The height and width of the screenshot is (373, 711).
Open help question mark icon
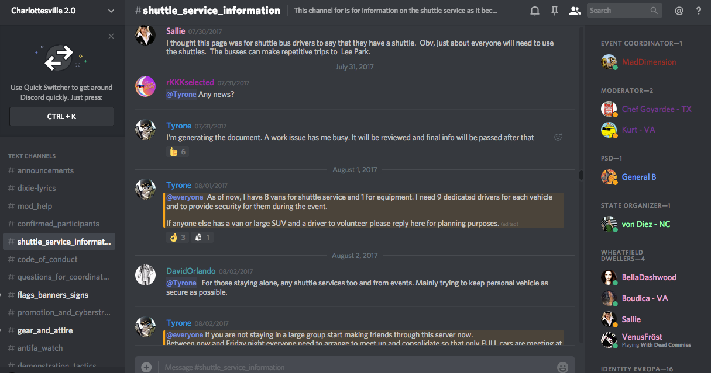click(699, 11)
